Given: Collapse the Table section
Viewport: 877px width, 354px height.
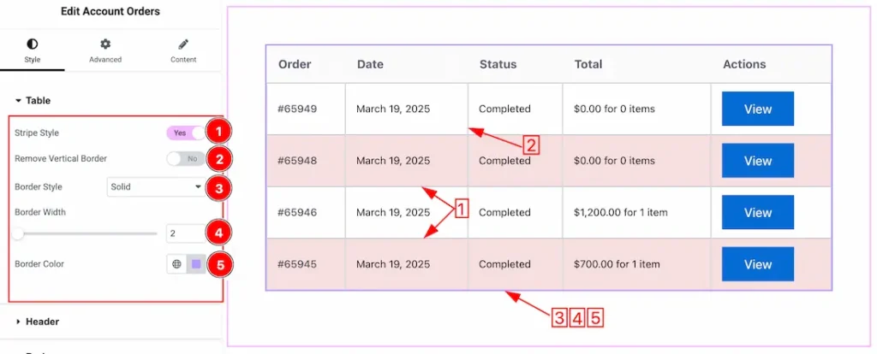Looking at the screenshot, I should tap(33, 101).
